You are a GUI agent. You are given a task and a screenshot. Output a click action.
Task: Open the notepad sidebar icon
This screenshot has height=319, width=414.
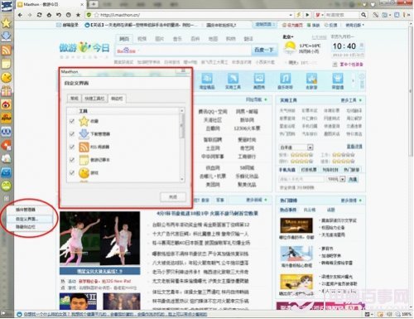coord(6,64)
